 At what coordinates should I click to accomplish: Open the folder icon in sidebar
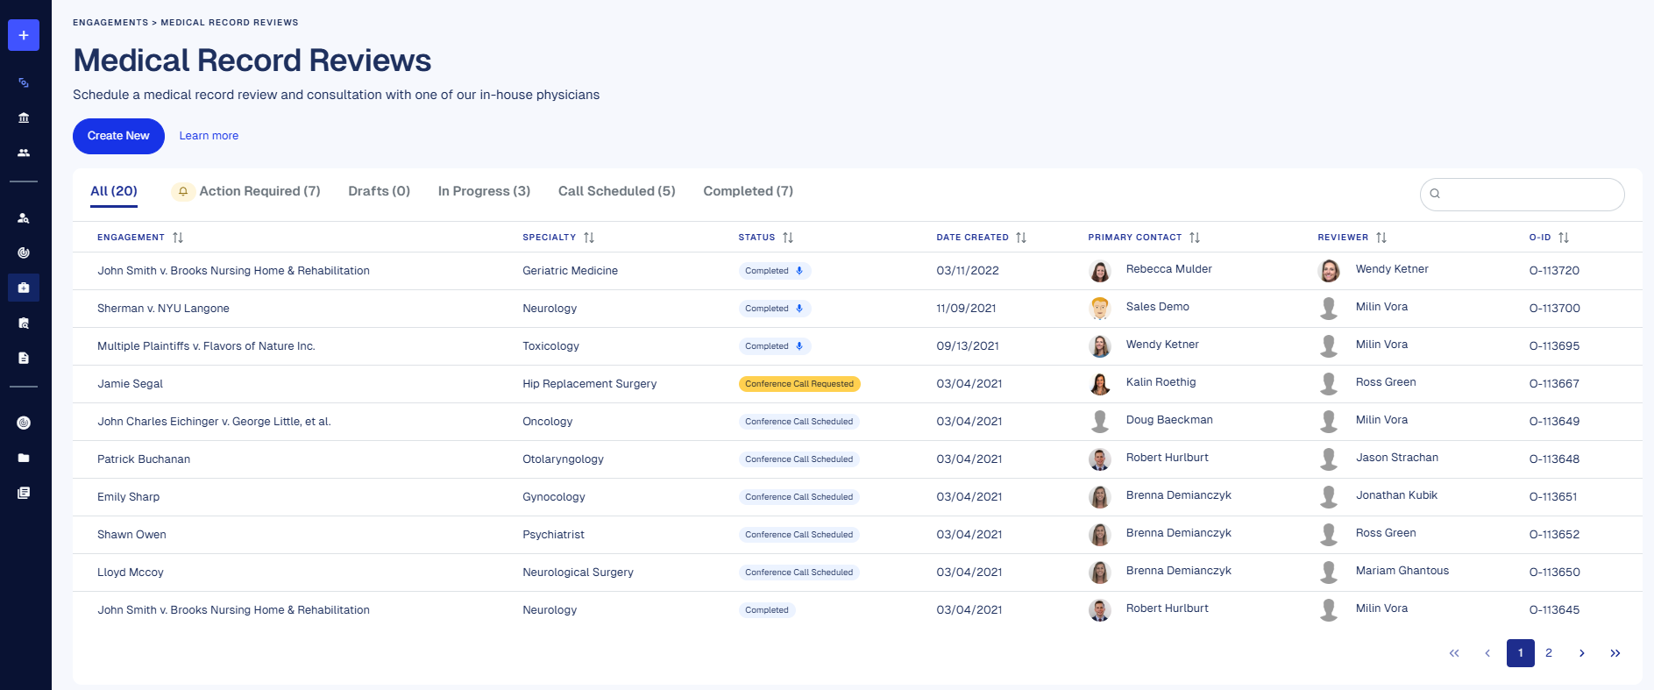24,458
